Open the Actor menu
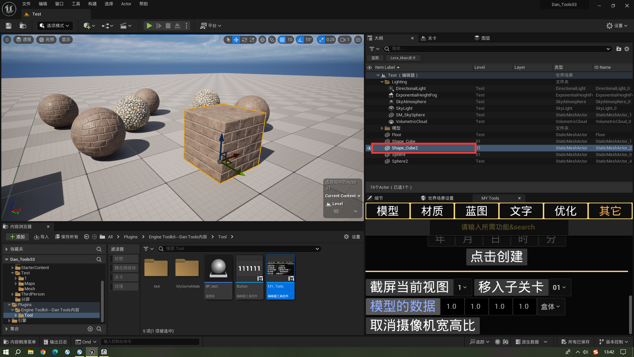 coord(126,4)
